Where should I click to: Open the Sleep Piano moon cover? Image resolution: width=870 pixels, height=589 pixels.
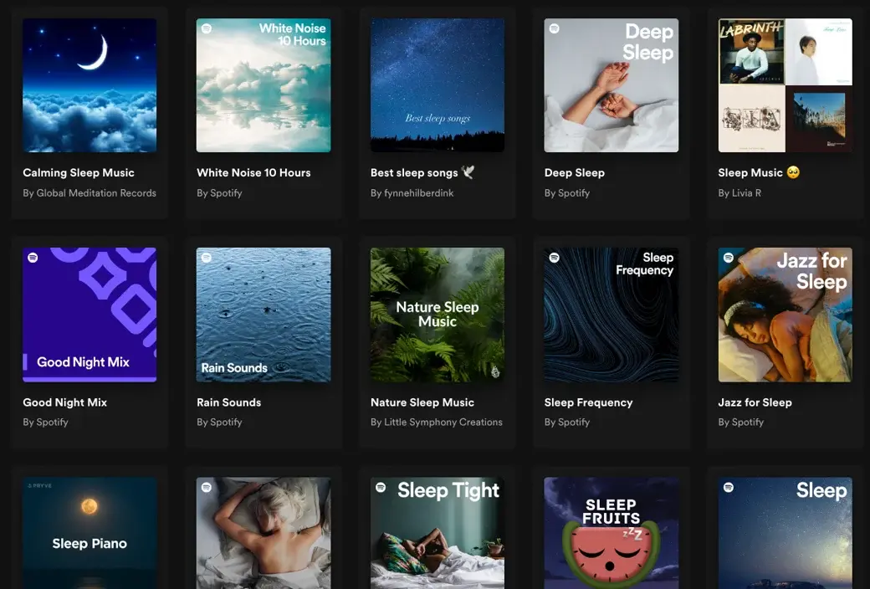pyautogui.click(x=90, y=533)
